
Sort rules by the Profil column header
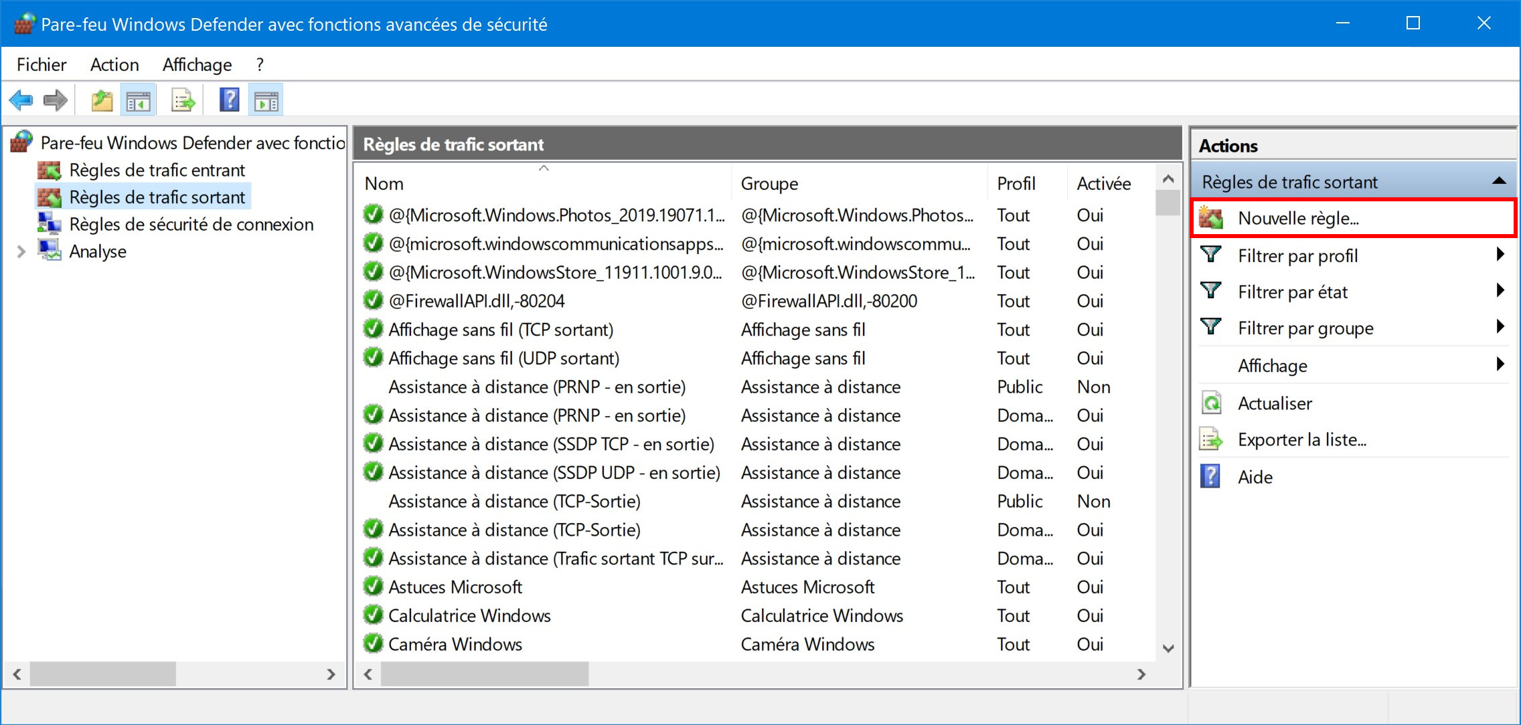(1027, 183)
